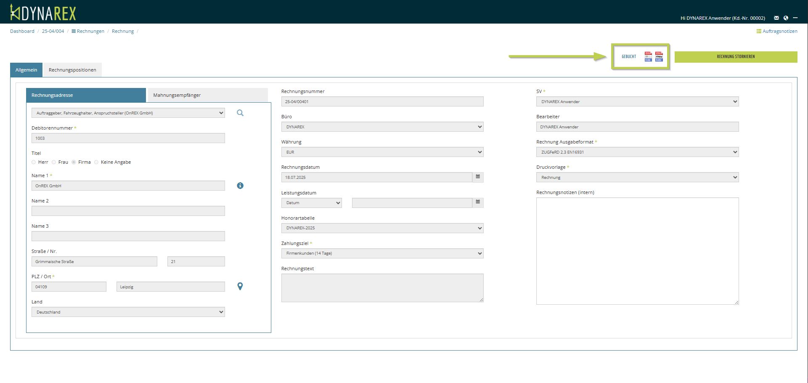Click the map pin icon beside Ort field
The height and width of the screenshot is (383, 808).
(240, 286)
